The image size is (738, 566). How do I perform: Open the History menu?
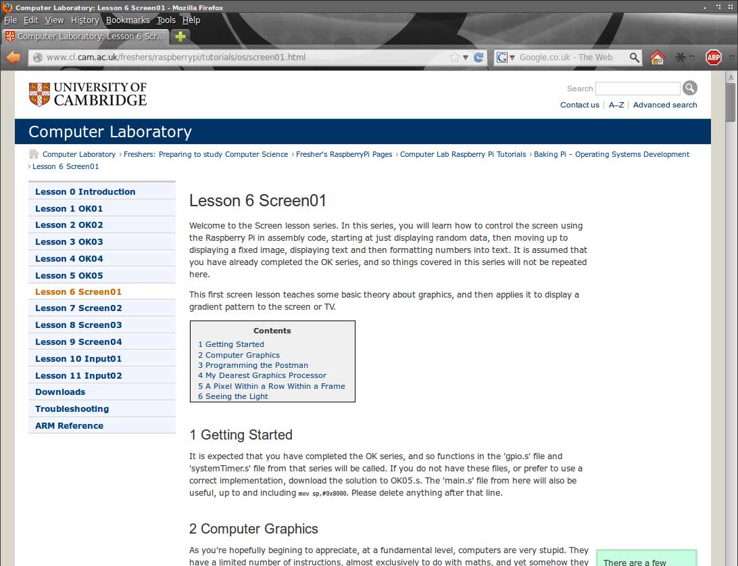pyautogui.click(x=84, y=20)
